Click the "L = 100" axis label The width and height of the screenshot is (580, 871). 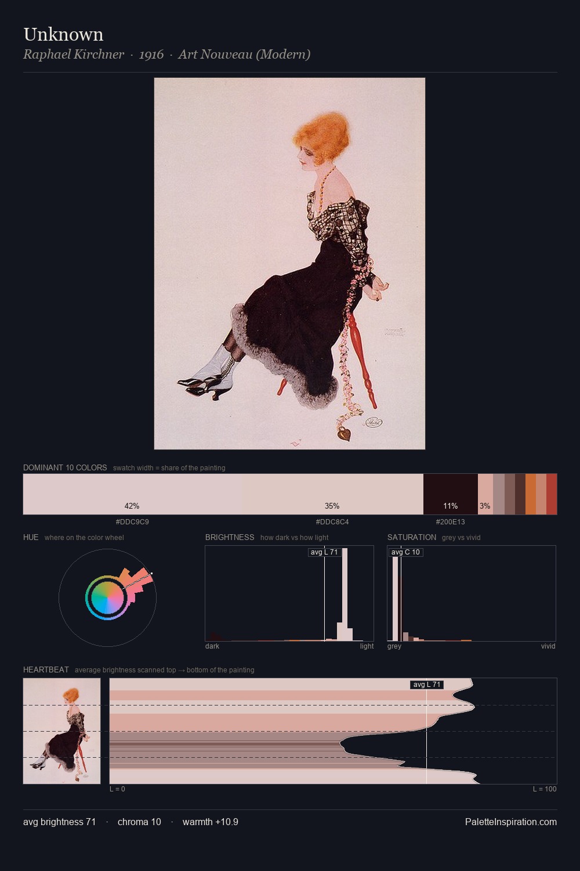point(545,789)
